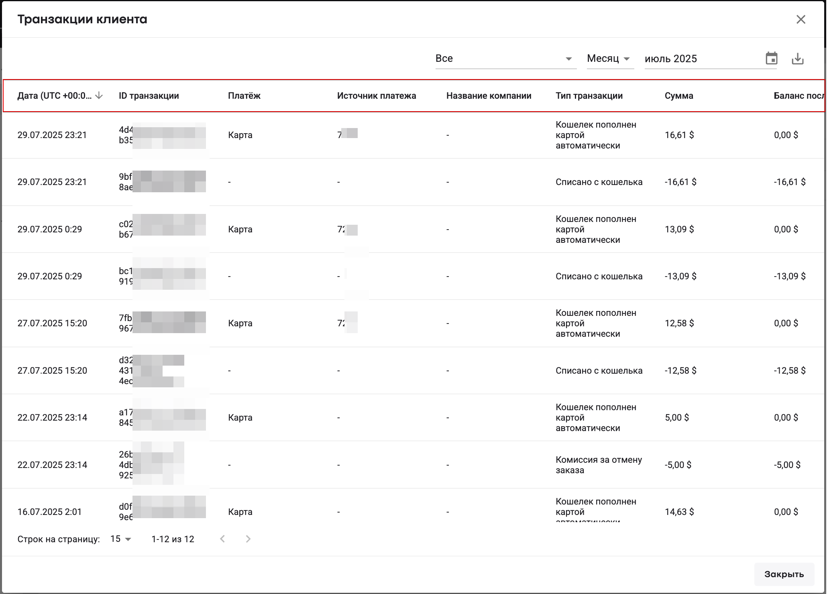Click the 'Баланс после' column header
The width and height of the screenshot is (827, 594).
click(x=798, y=96)
